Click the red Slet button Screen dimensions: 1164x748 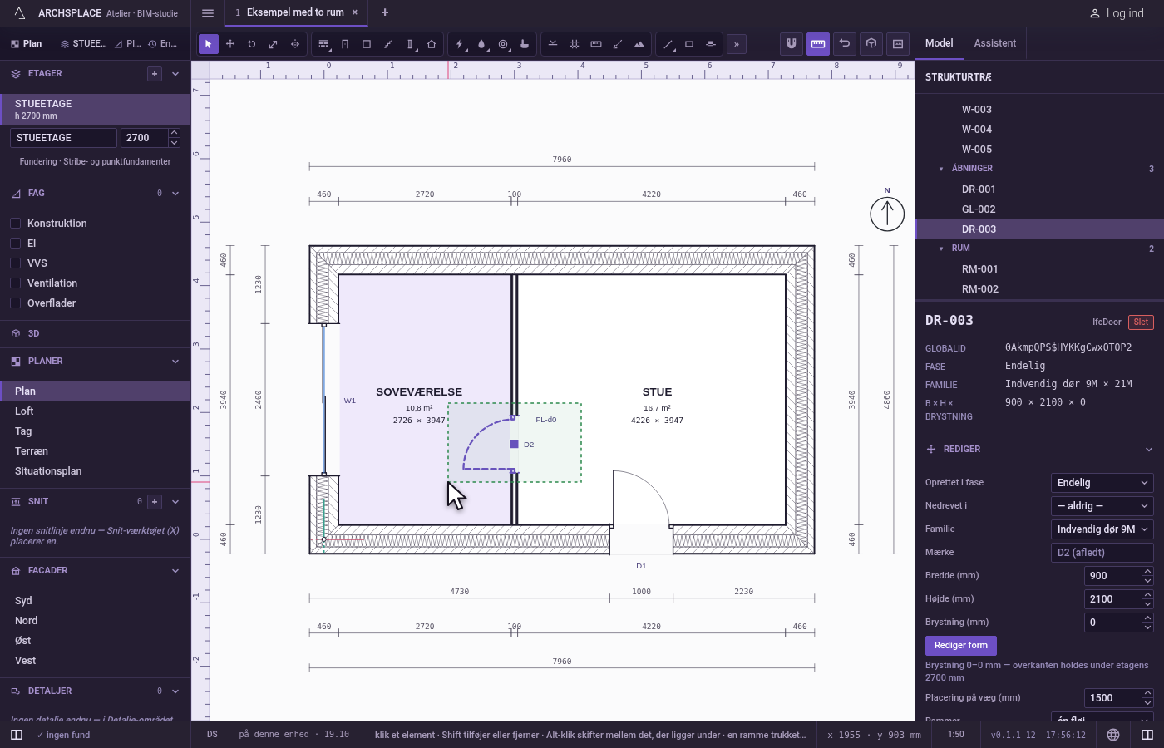1141,322
